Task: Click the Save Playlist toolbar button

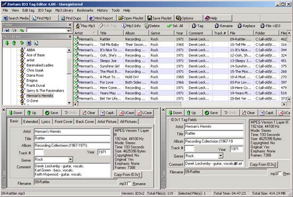Action: click(x=160, y=18)
